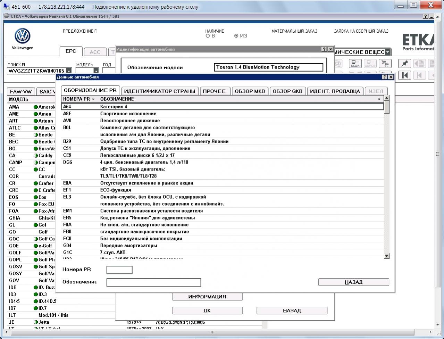Image resolution: width=444 pixels, height=339 pixels.
Task: Select row A64 Категория 4
Action: [223, 107]
